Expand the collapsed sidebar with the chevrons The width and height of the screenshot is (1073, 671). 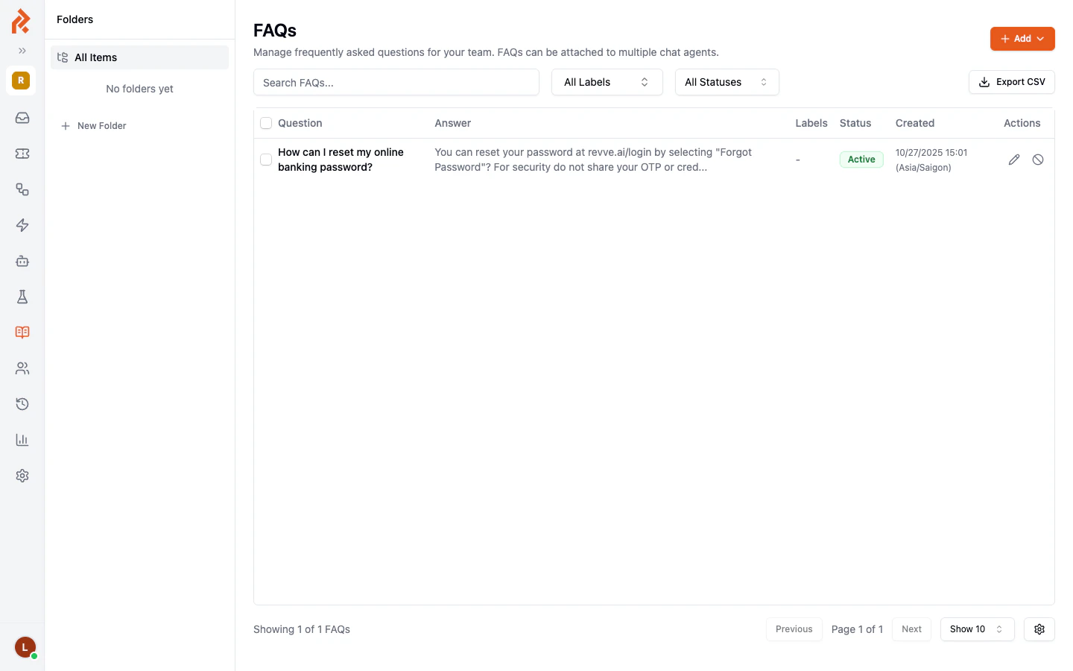click(22, 50)
